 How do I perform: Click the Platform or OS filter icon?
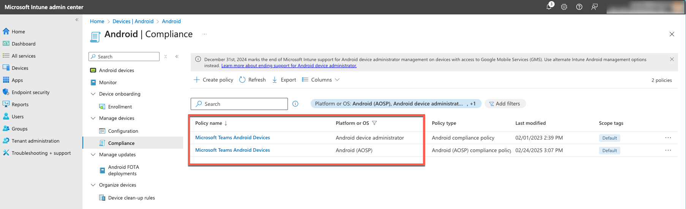tap(375, 123)
